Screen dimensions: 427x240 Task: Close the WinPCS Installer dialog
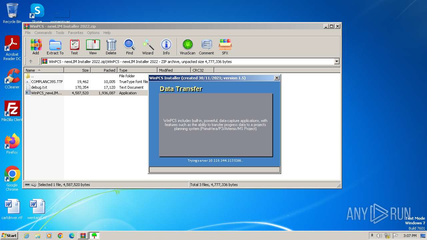(277, 78)
